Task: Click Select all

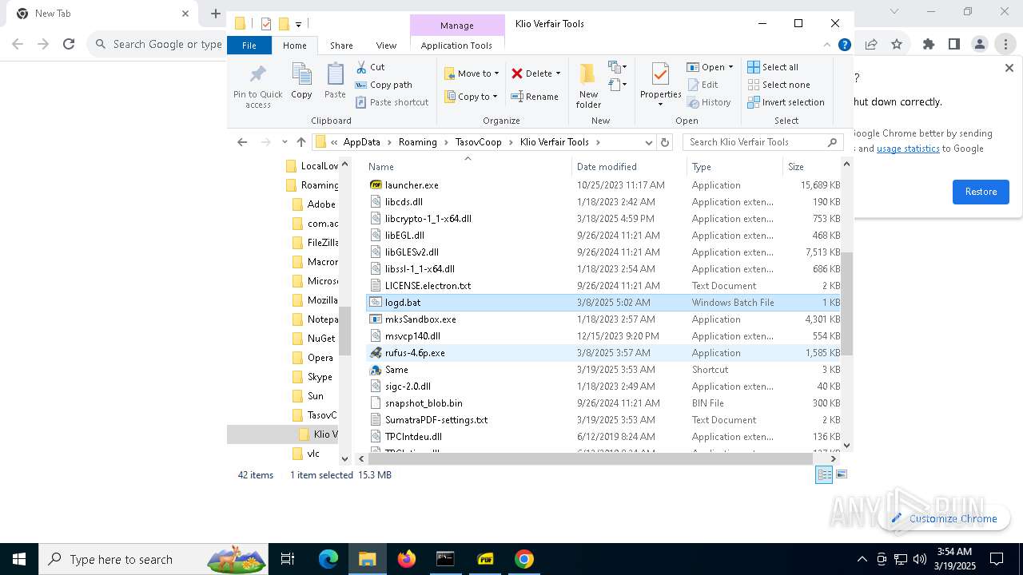Action: tap(773, 67)
